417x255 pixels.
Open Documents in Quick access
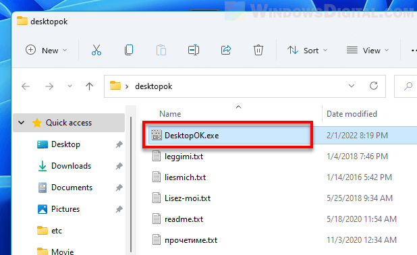click(72, 188)
